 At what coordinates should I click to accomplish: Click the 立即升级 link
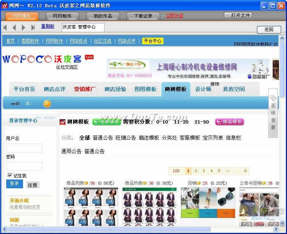click(174, 16)
